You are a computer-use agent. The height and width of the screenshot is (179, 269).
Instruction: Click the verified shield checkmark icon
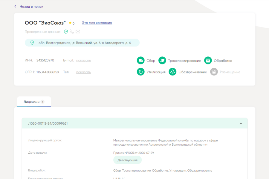pyautogui.click(x=66, y=32)
